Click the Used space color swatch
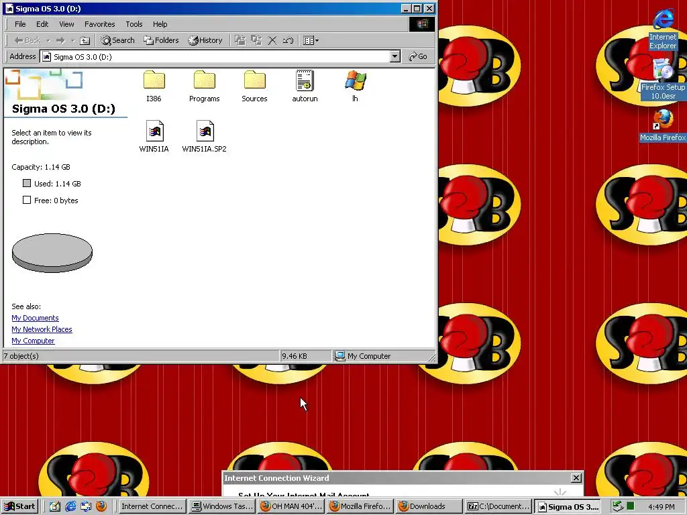 27,183
